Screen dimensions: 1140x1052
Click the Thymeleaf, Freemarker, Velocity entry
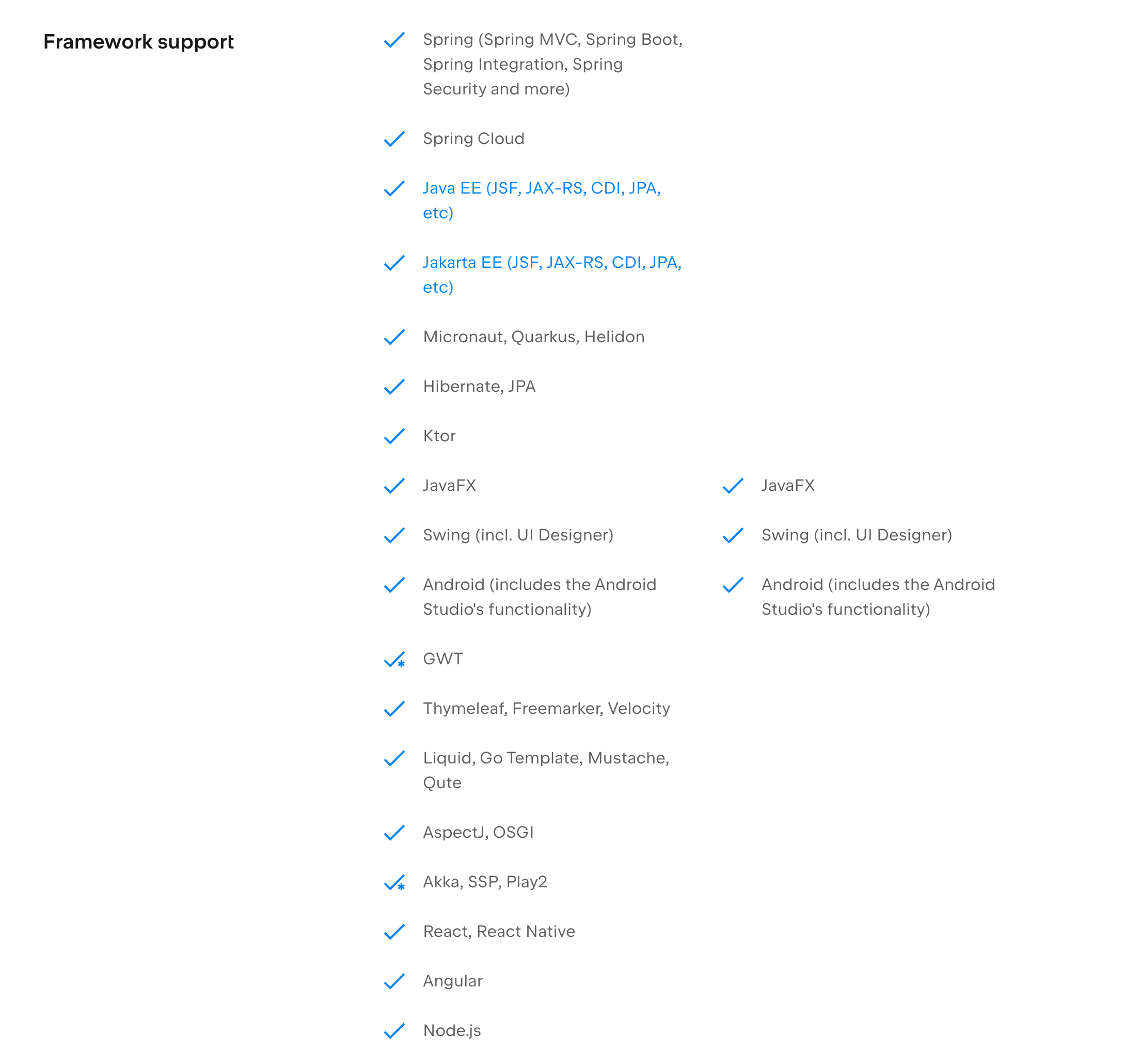click(546, 709)
